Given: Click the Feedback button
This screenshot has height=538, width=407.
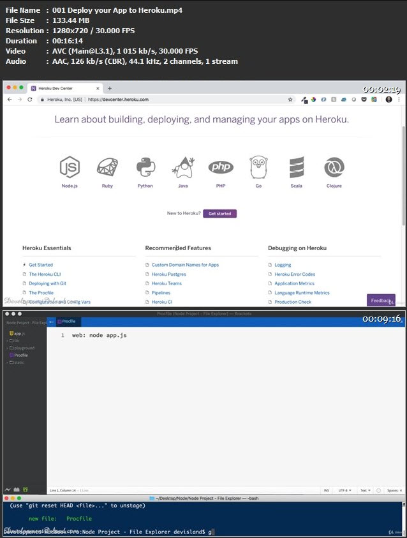Looking at the screenshot, I should [381, 300].
